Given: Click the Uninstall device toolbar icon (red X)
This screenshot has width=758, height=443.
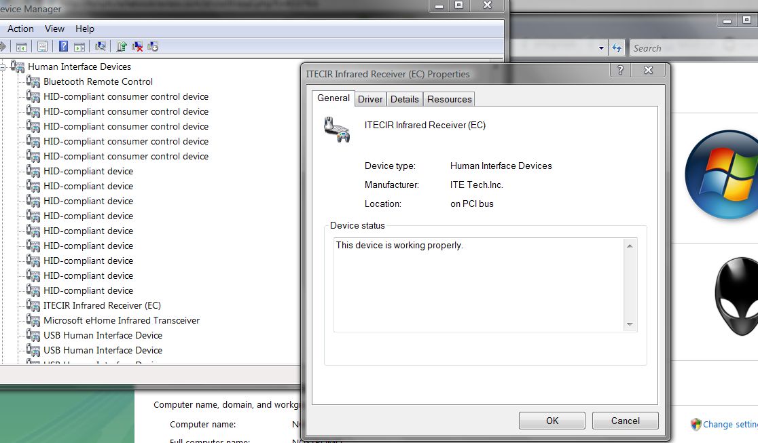Looking at the screenshot, I should click(x=137, y=46).
